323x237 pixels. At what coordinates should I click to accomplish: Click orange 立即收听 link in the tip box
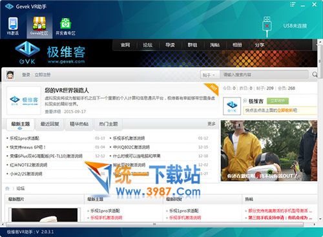point(285,110)
